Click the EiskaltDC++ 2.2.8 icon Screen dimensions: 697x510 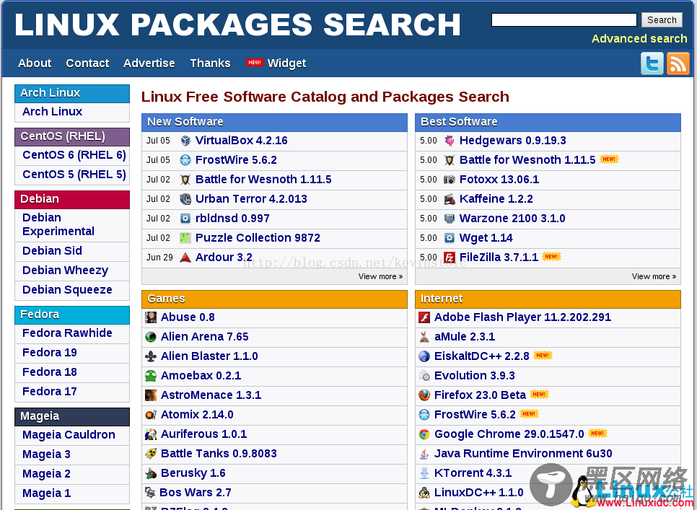424,356
